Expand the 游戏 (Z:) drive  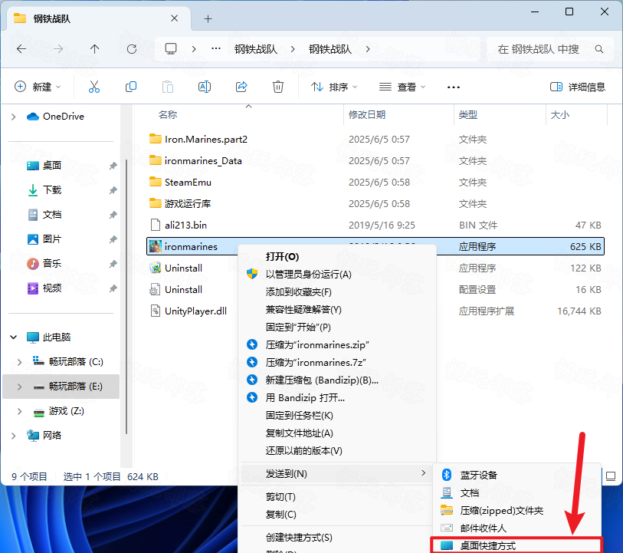pyautogui.click(x=19, y=411)
